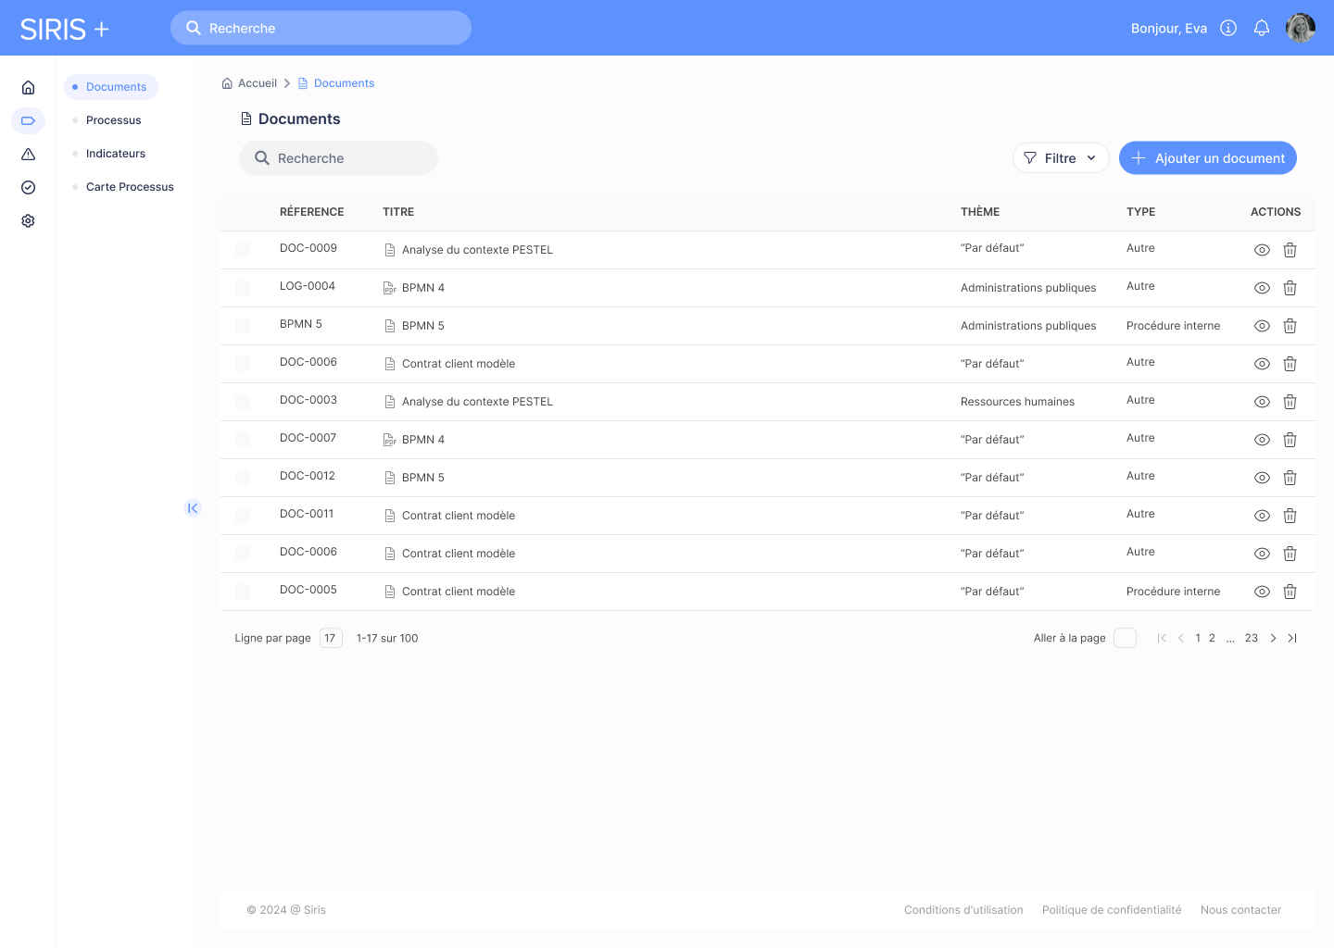The width and height of the screenshot is (1334, 948).
Task: Check the DOC-0005 row checkbox
Action: pos(243,592)
